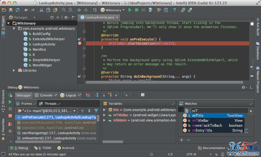The height and width of the screenshot is (157, 261).
Task: Select the Threads tab
Action: coord(50,104)
